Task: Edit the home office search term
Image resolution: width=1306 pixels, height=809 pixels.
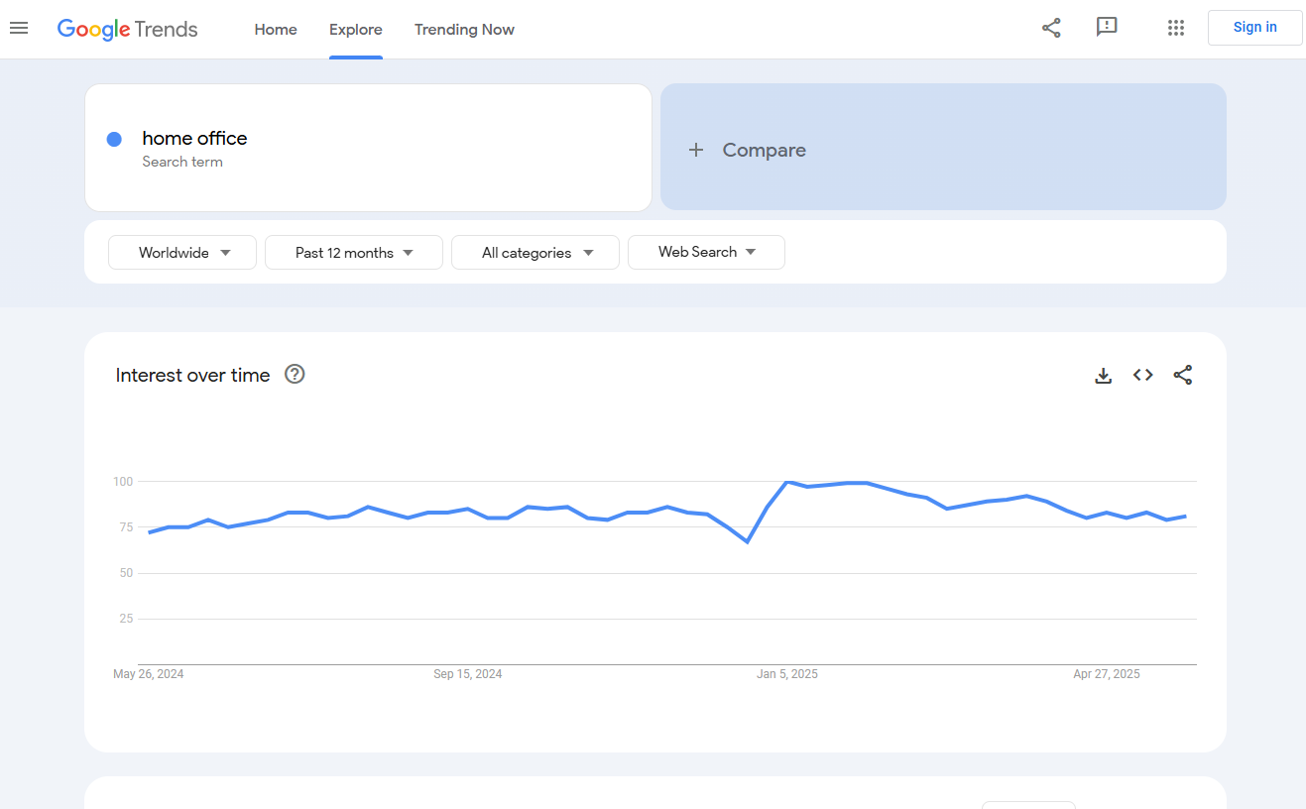Action: tap(194, 139)
